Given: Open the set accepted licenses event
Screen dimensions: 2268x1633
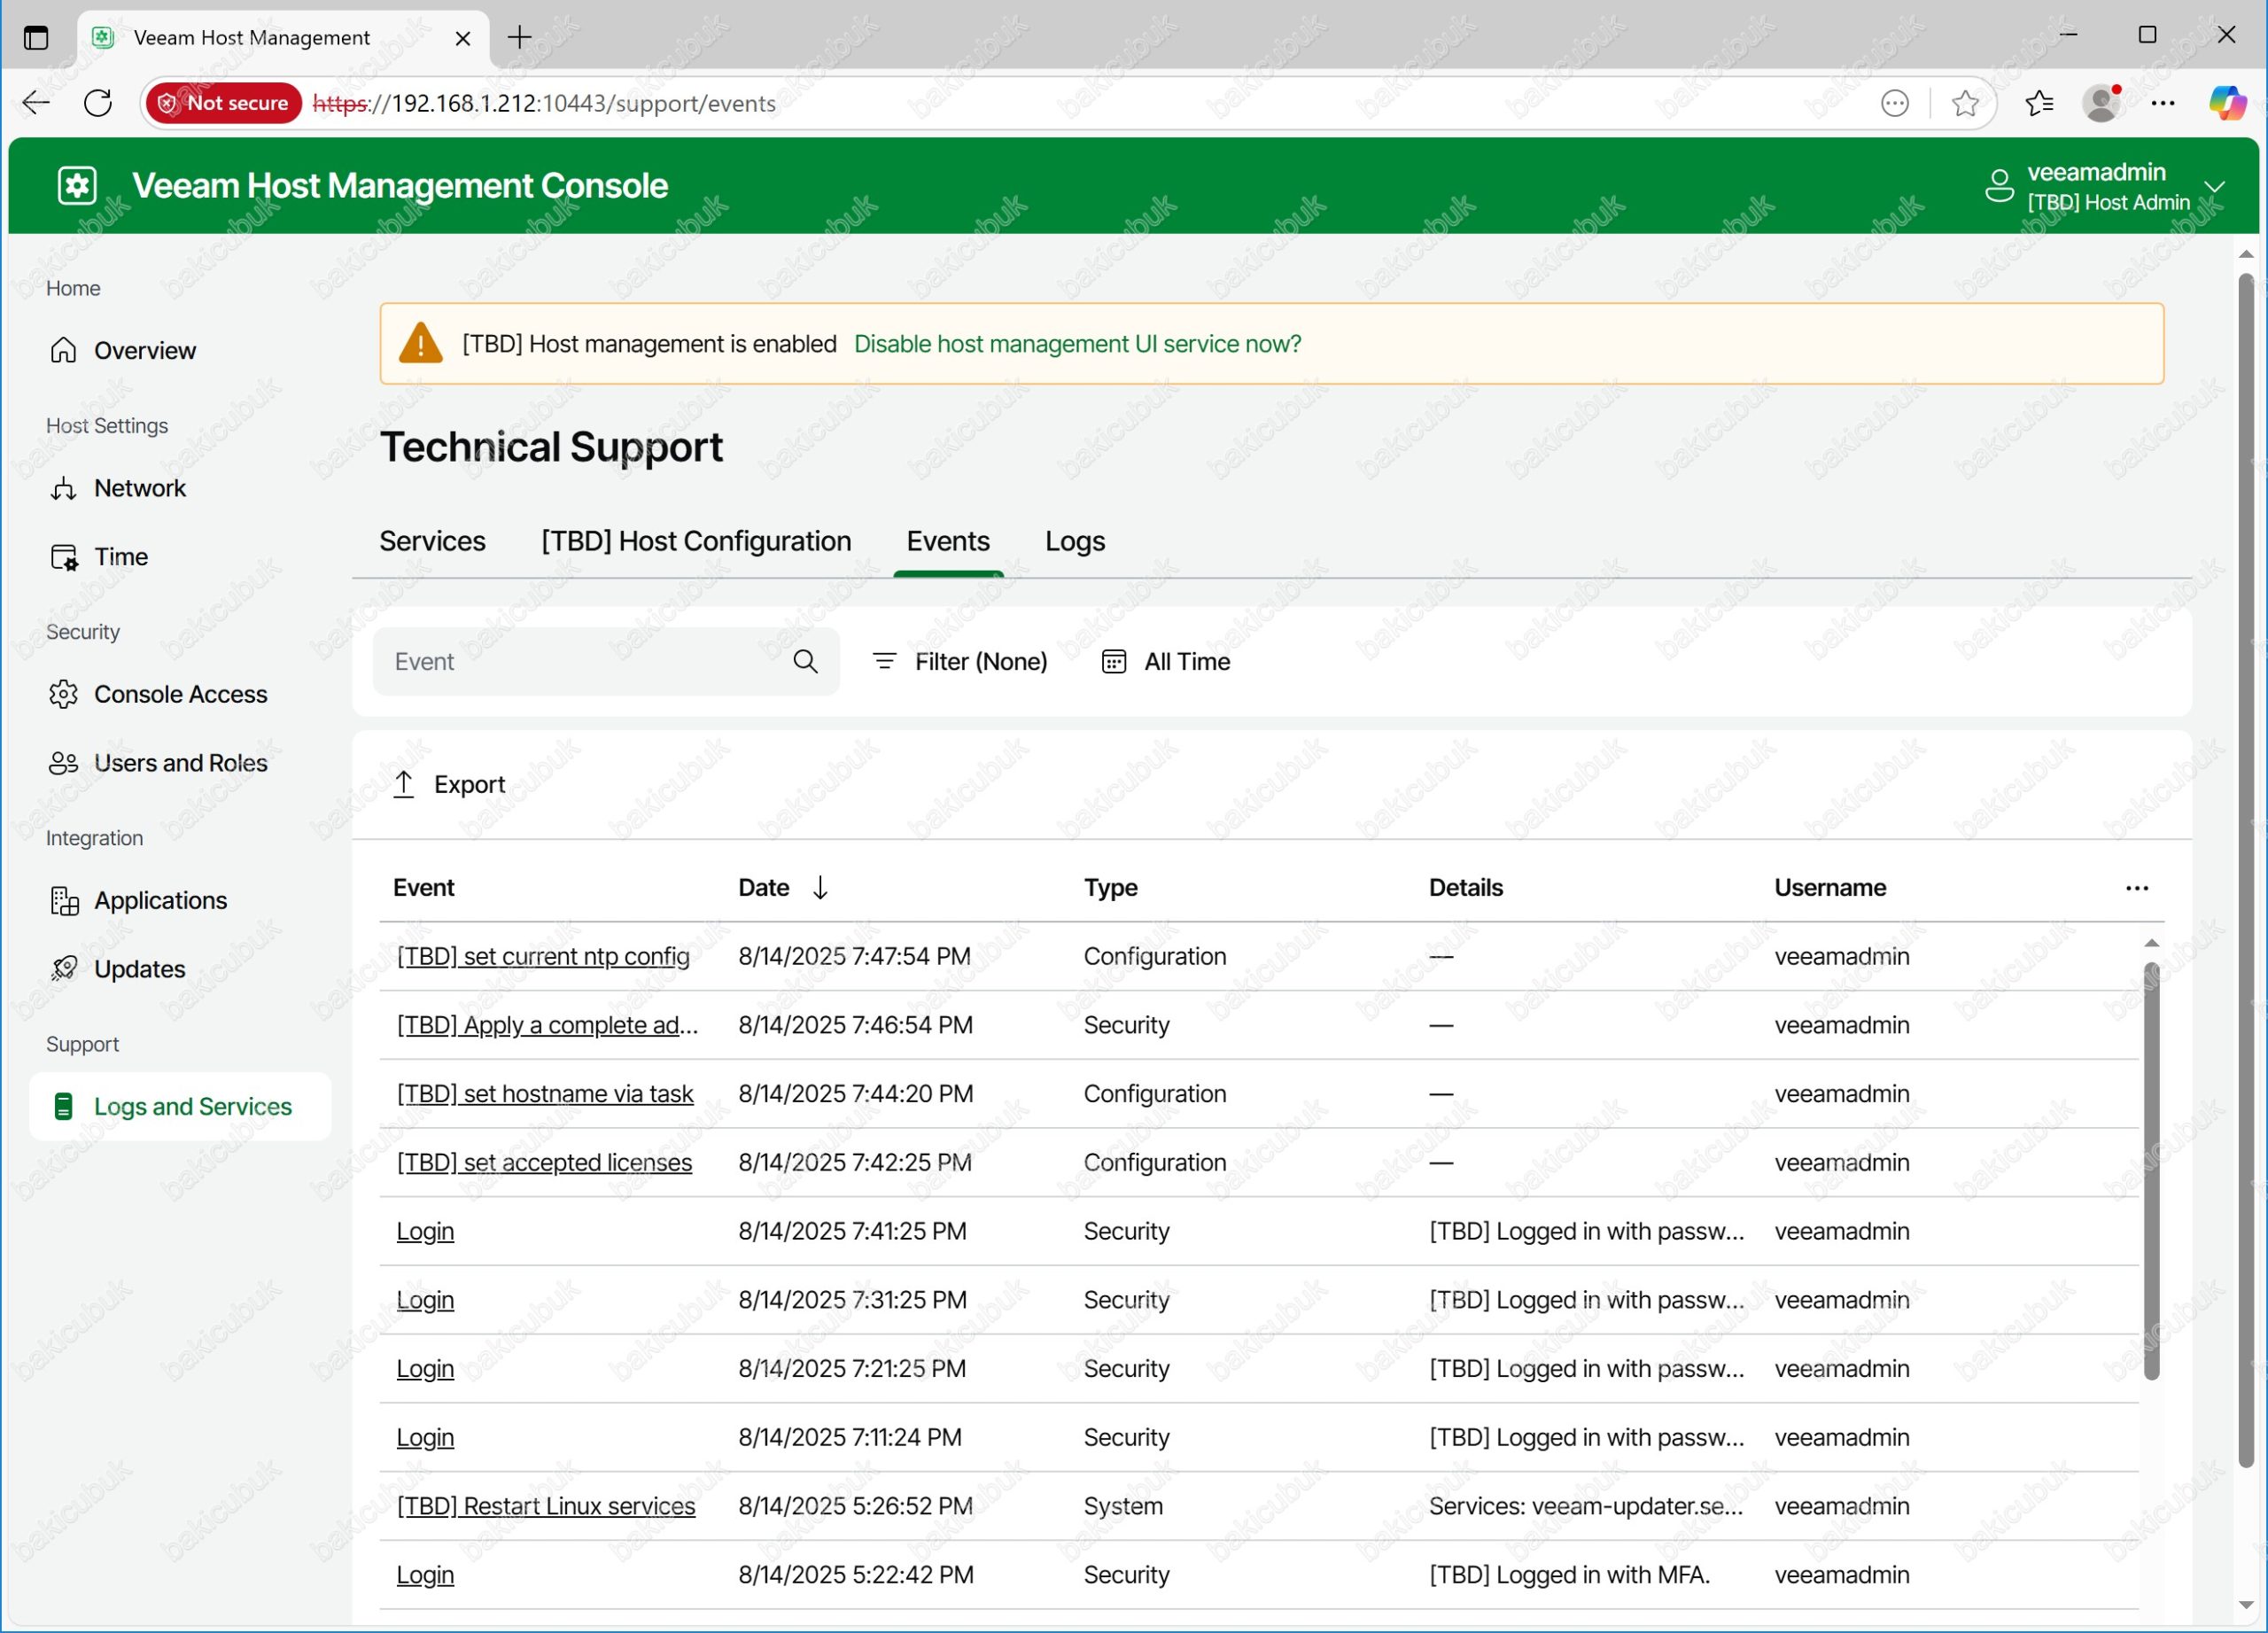Looking at the screenshot, I should pyautogui.click(x=544, y=1163).
